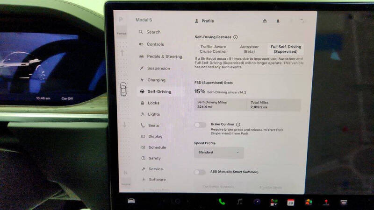Select Autosteer (Beta) option

pyautogui.click(x=249, y=49)
